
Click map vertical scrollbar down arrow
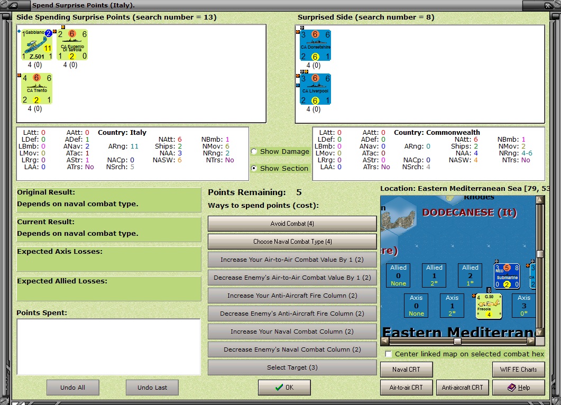coord(540,333)
